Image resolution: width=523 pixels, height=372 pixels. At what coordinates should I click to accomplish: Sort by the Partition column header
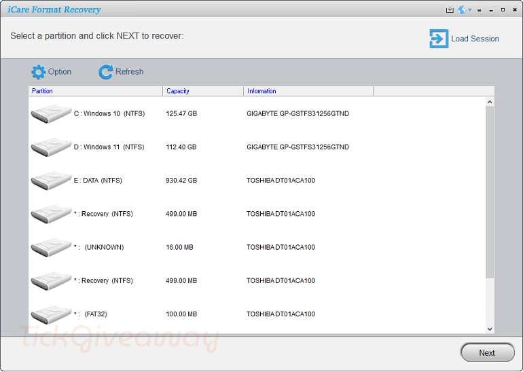95,91
